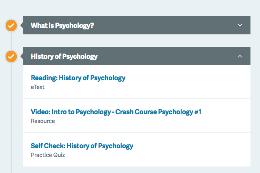Collapse History of Psychology using the up chevron
The image size is (260, 173).
coord(240,56)
